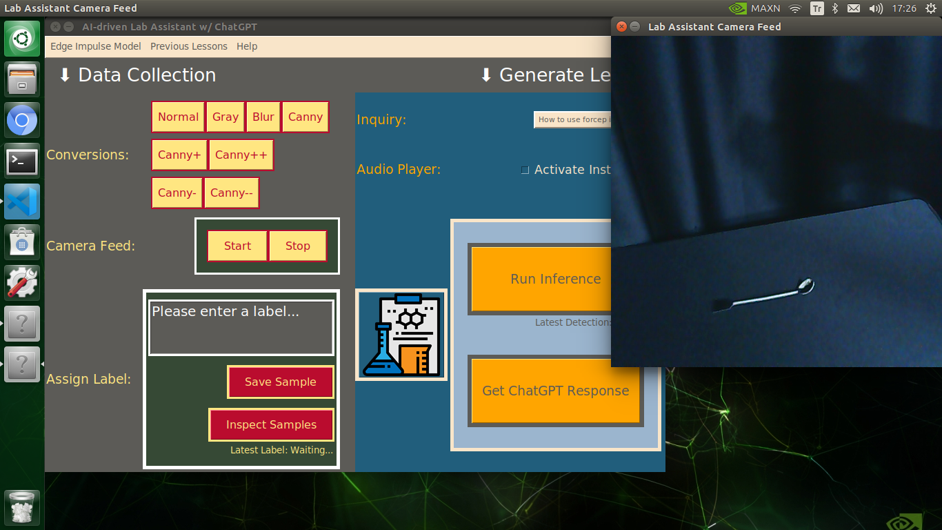Enable the Activate Instant Play checkbox
This screenshot has width=942, height=530.
525,170
